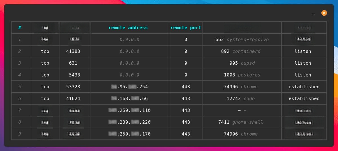Click '0.0.0.0' address in cupsd row
Image resolution: width=338 pixels, height=151 pixels.
click(130, 63)
